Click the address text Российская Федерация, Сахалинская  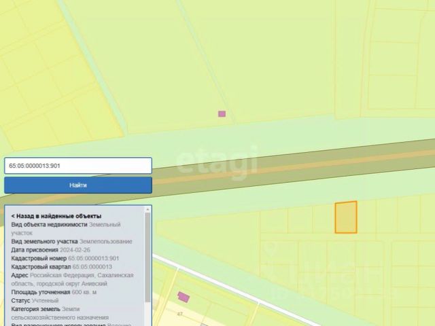click(82, 275)
